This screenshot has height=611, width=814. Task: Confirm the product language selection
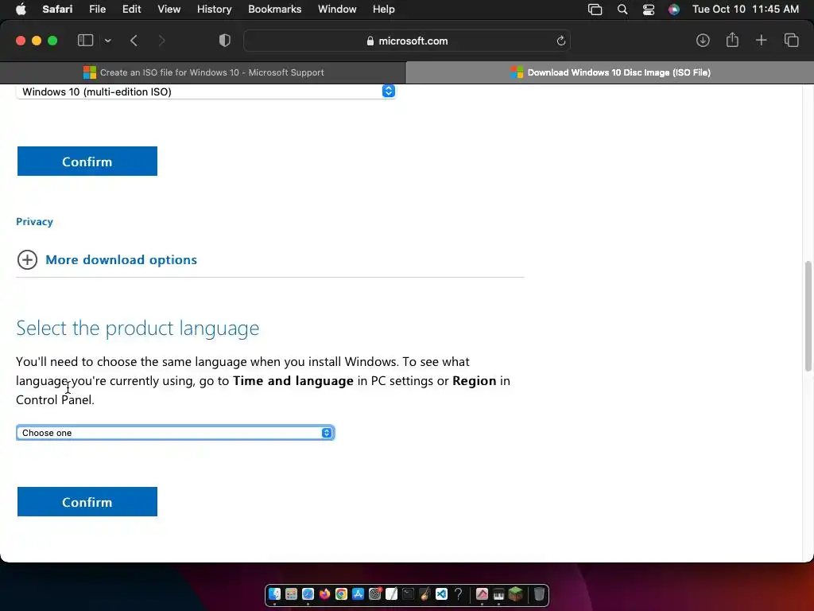(87, 501)
